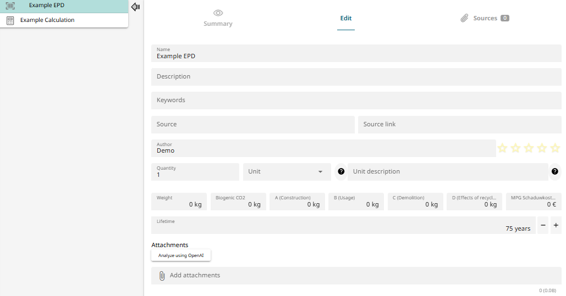
Task: Switch to the Edit tab
Action: click(x=345, y=18)
